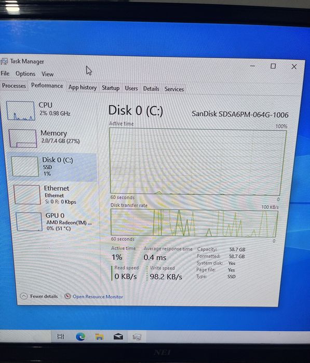Click the Type SSD value
Viewport: 310px width, 363px height.
click(x=231, y=277)
